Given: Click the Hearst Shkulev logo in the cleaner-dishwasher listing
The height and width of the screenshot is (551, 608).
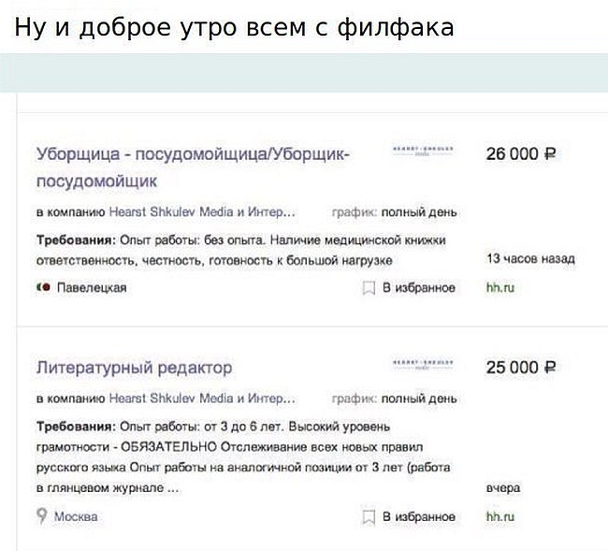Looking at the screenshot, I should [x=423, y=152].
